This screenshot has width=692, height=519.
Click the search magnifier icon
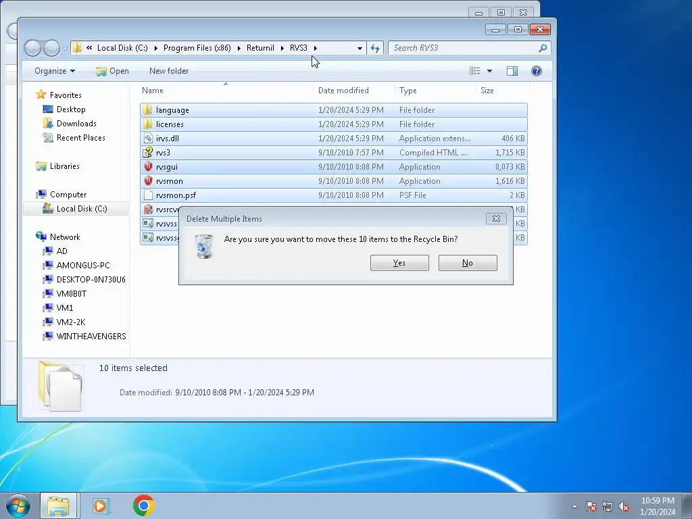tap(543, 48)
